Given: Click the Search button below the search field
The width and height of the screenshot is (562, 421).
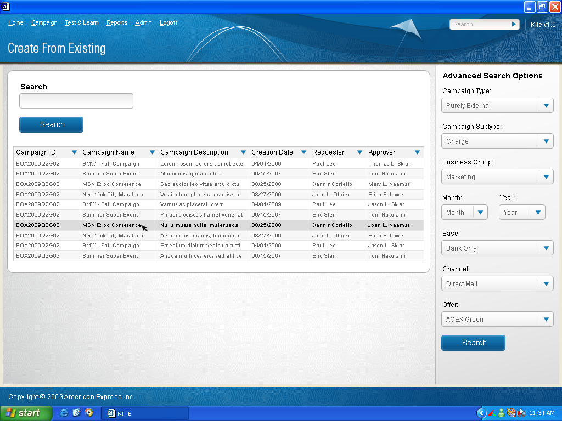Looking at the screenshot, I should [x=52, y=125].
